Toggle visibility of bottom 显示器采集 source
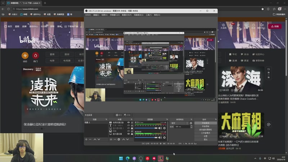 tap(129, 134)
